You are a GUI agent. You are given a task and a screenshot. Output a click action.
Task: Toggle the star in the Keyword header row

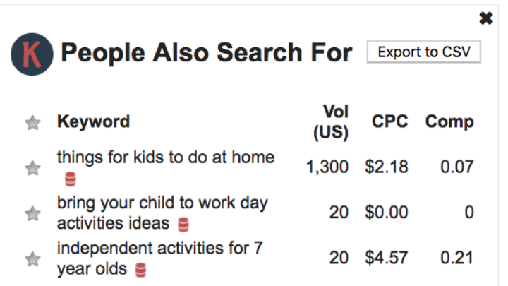click(x=32, y=123)
